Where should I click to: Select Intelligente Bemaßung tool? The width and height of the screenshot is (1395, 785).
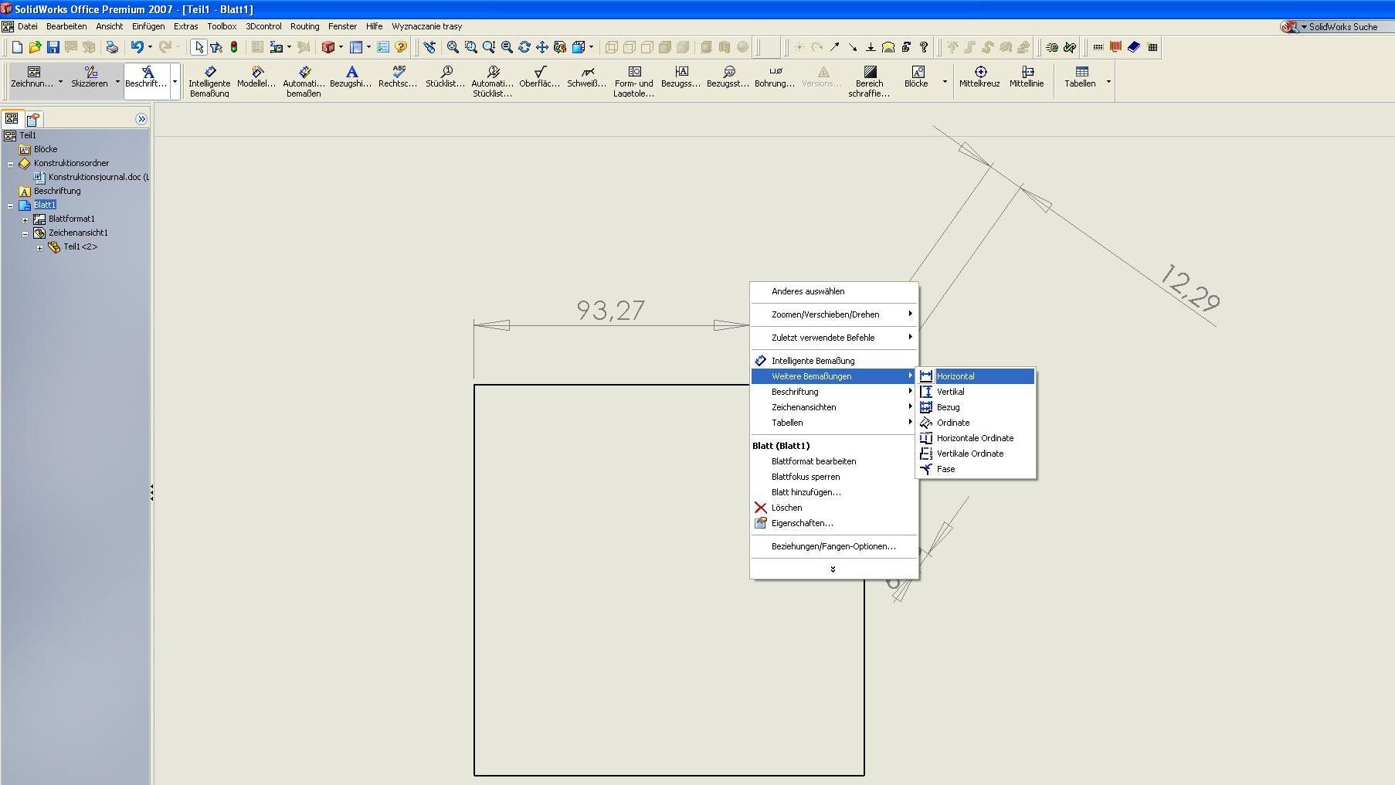pyautogui.click(x=209, y=81)
